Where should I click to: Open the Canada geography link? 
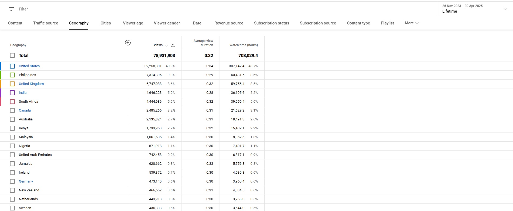coord(25,110)
